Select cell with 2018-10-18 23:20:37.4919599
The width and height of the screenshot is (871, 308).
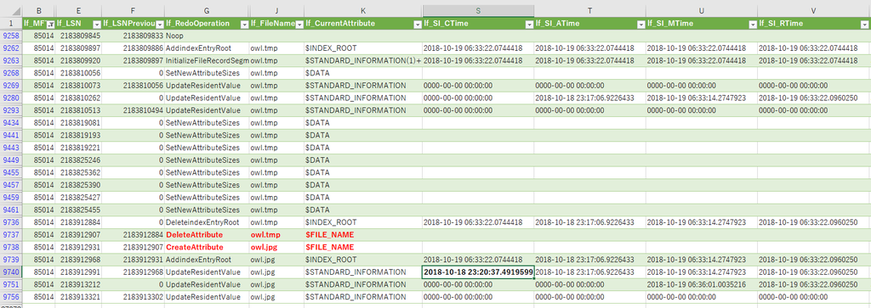point(478,272)
